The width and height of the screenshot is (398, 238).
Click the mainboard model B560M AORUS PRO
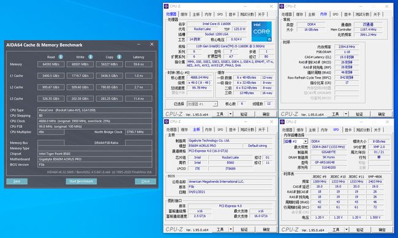click(x=215, y=146)
